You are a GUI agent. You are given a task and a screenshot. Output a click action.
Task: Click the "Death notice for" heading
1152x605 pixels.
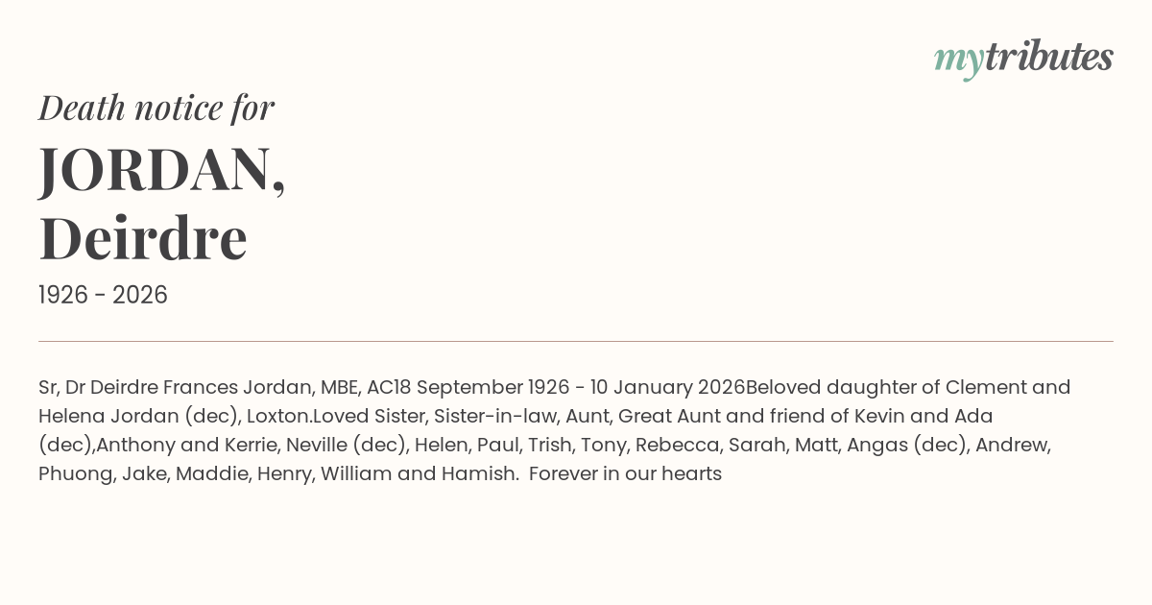[156, 109]
